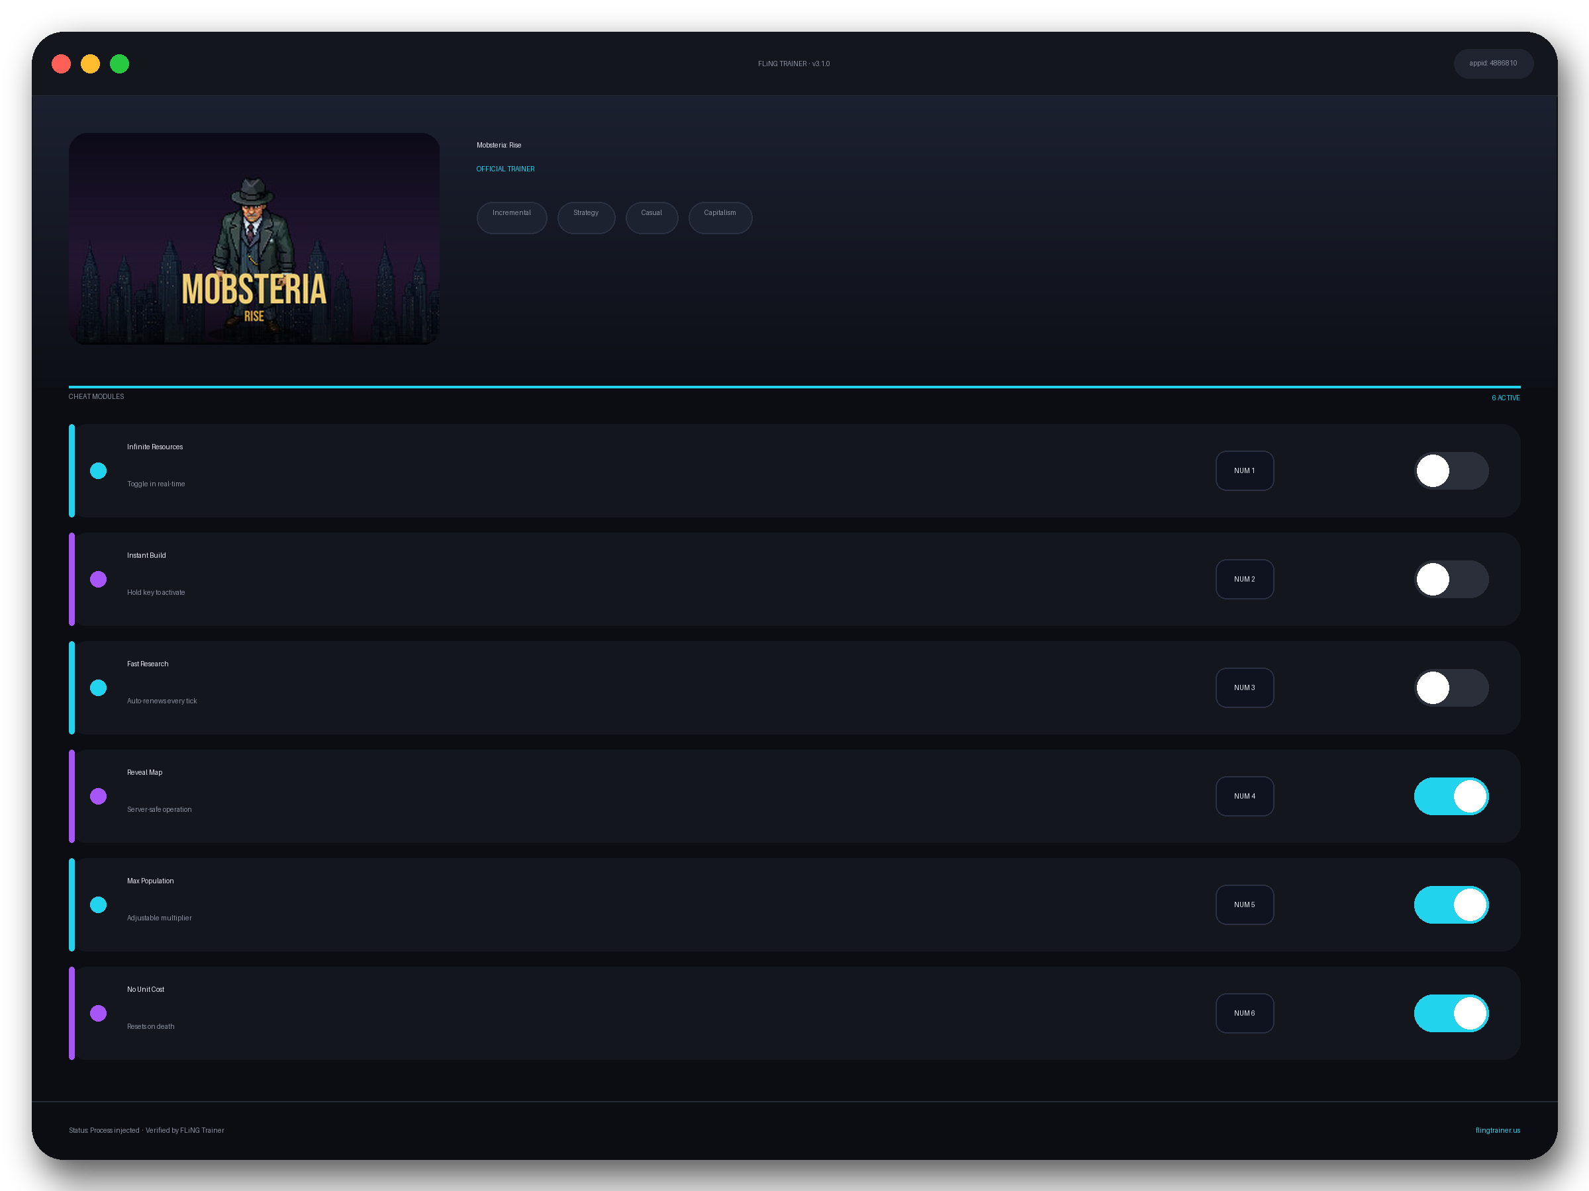Viewport: 1589px width, 1191px height.
Task: Click the cyan dot beside Fast Research
Action: pyautogui.click(x=99, y=687)
